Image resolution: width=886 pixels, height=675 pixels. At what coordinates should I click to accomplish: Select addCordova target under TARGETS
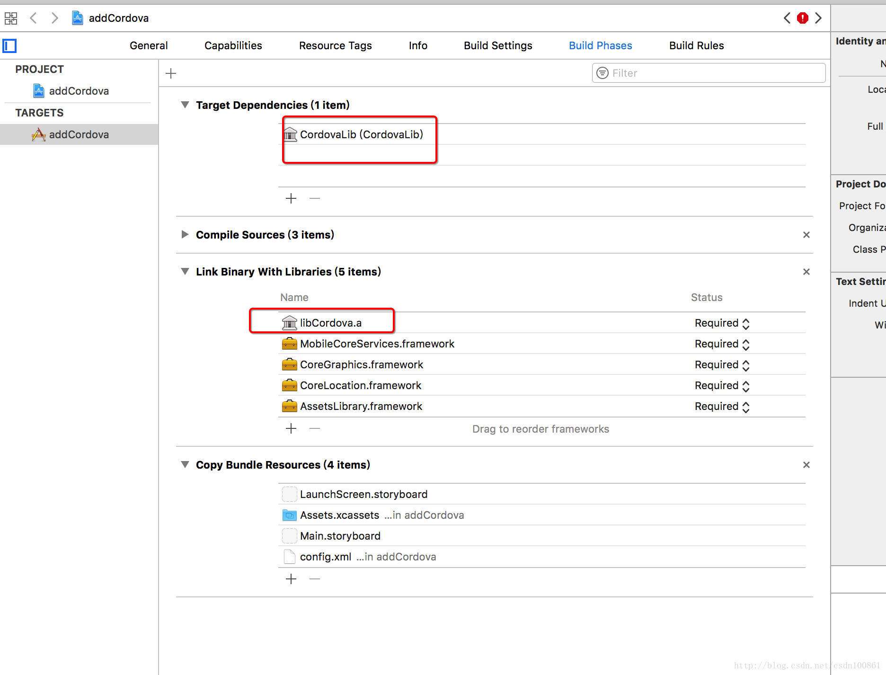pos(79,134)
